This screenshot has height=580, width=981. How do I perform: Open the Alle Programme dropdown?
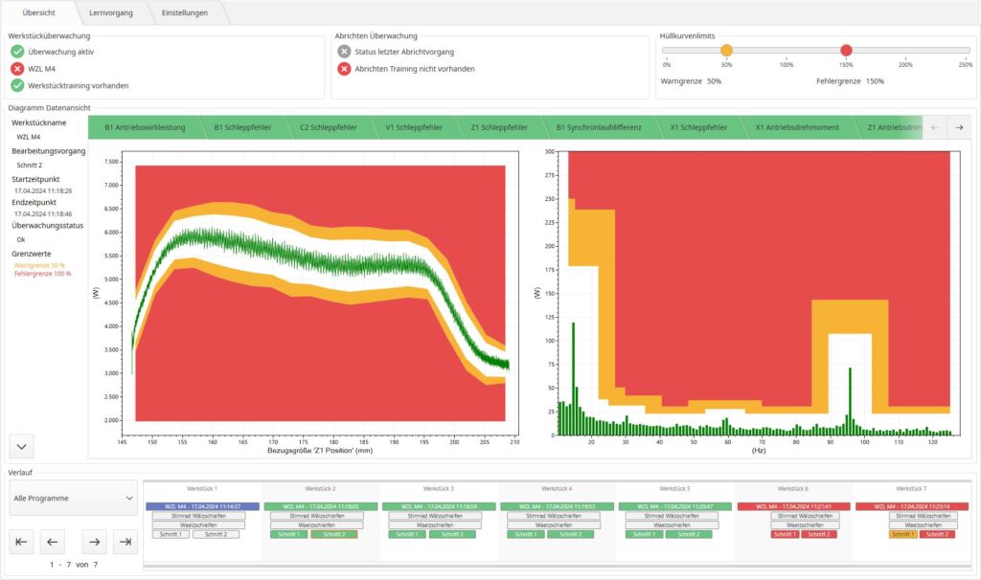(74, 498)
